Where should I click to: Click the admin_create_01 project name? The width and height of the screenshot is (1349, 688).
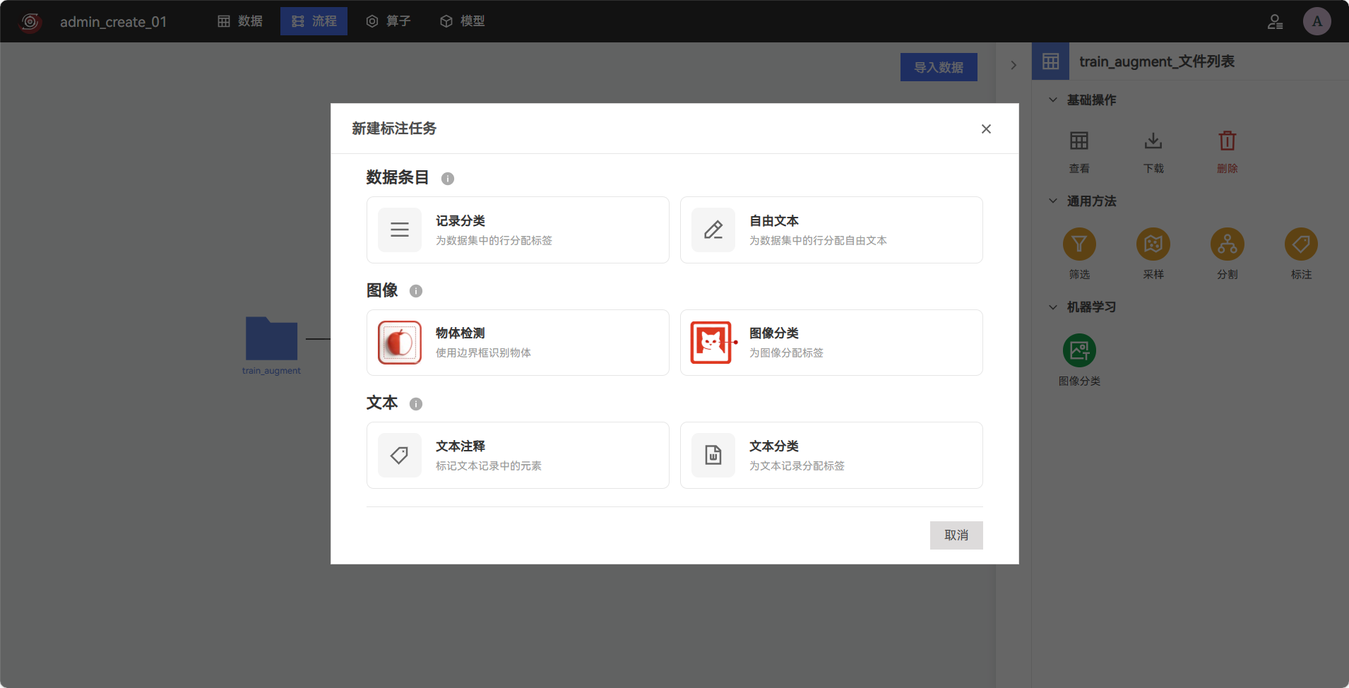tap(114, 22)
